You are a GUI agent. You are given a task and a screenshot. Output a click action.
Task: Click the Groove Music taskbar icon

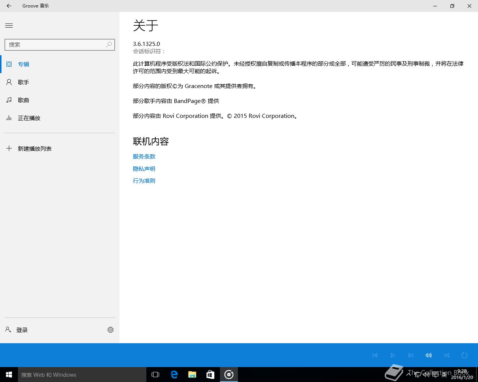point(229,375)
